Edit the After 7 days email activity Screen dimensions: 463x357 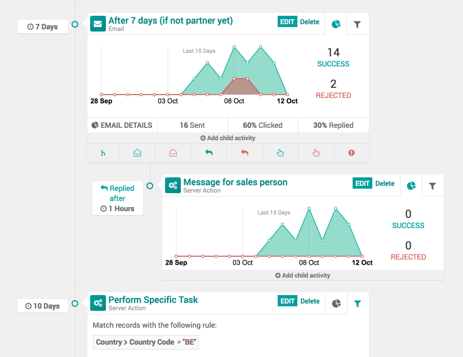287,22
